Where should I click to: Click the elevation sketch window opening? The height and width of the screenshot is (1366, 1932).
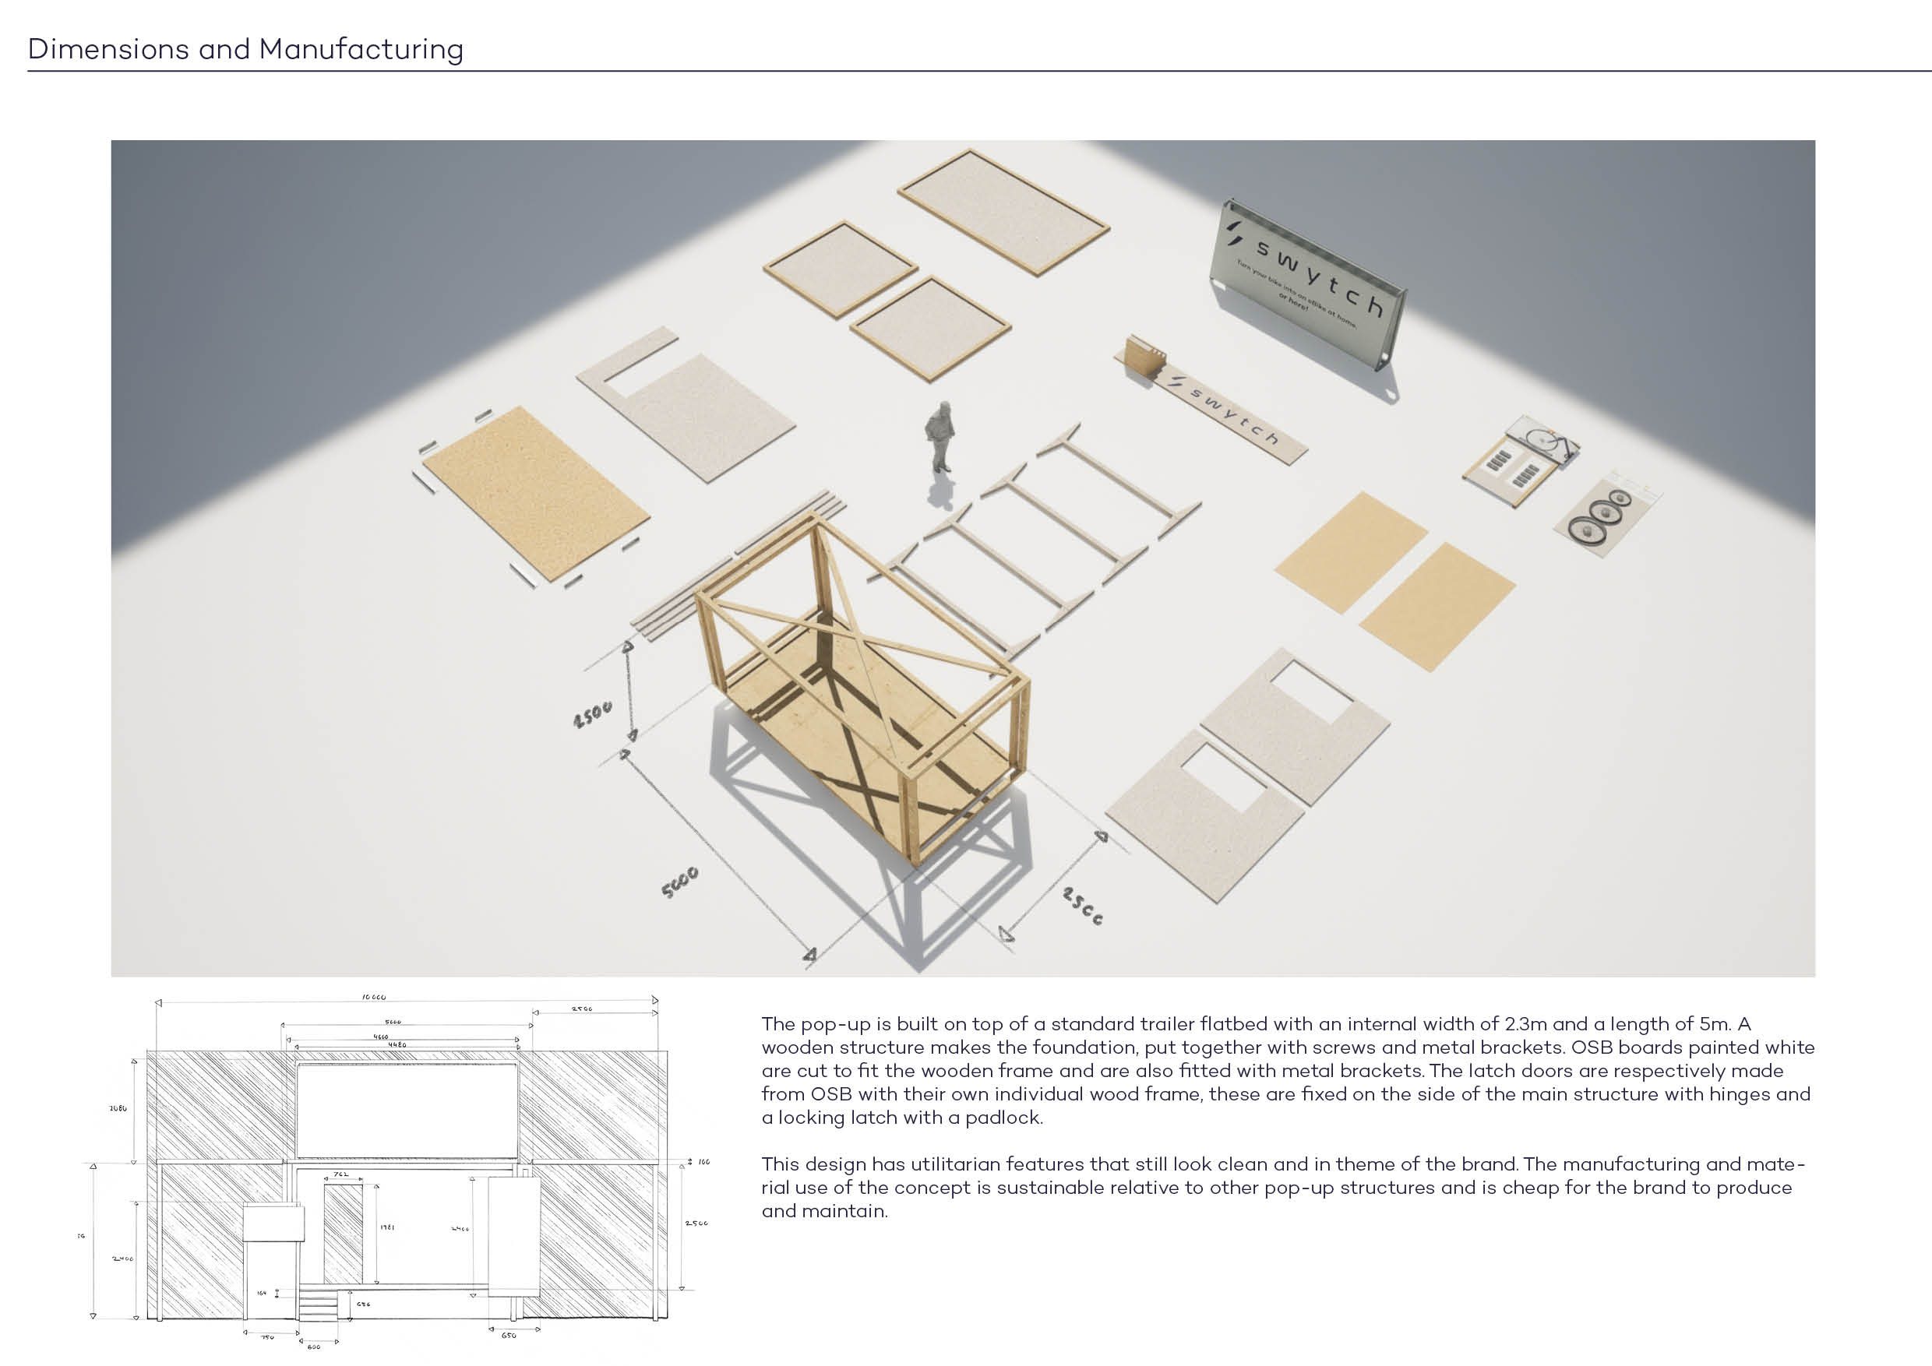[x=407, y=1111]
